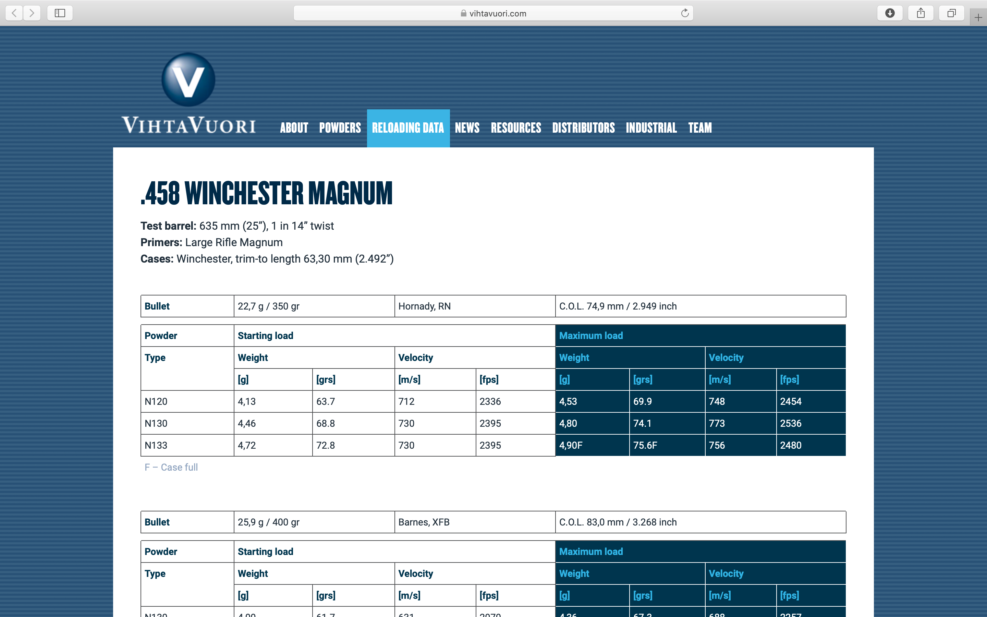The image size is (987, 617).
Task: Click the vihtavuori.com address bar
Action: click(x=493, y=13)
